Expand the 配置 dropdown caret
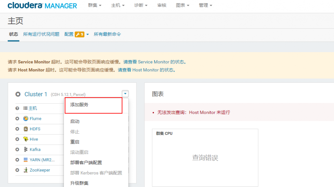This screenshot has width=334, height=187. 87,35
